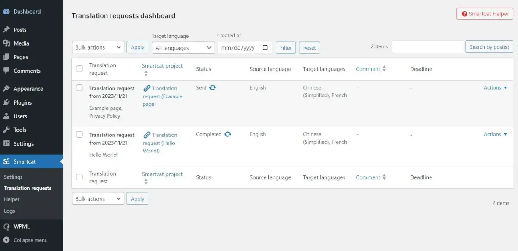518x251 pixels.
Task: Click the Users person icon
Action: pyautogui.click(x=6, y=116)
